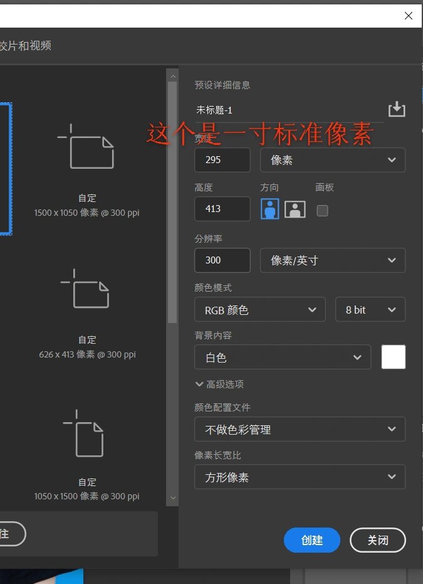This screenshot has width=423, height=584.
Task: Close the new document dialog with X
Action: 408,15
